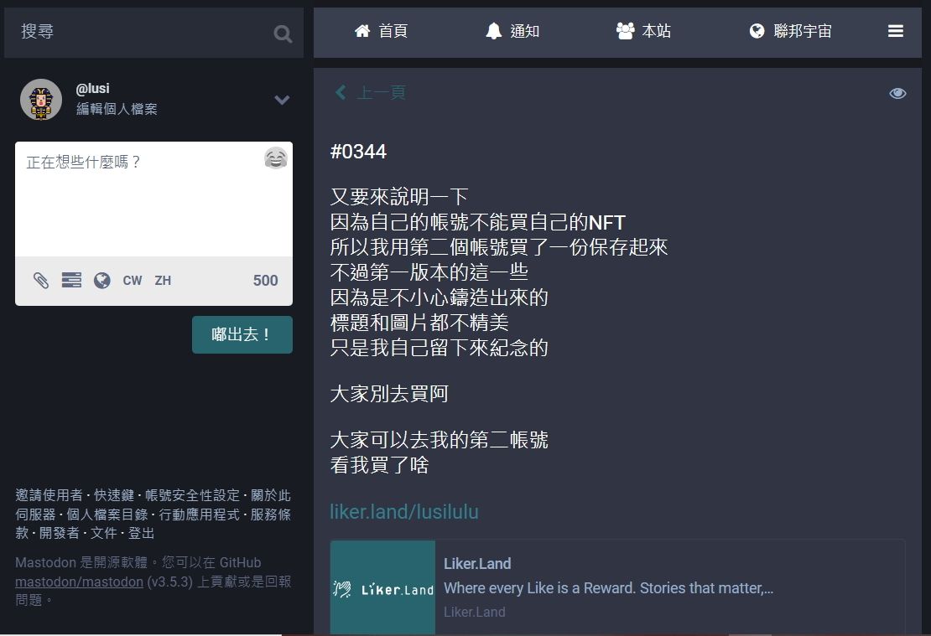The width and height of the screenshot is (931, 636).
Task: Click the 編輯個人檔案 edit profile link
Action: [117, 109]
